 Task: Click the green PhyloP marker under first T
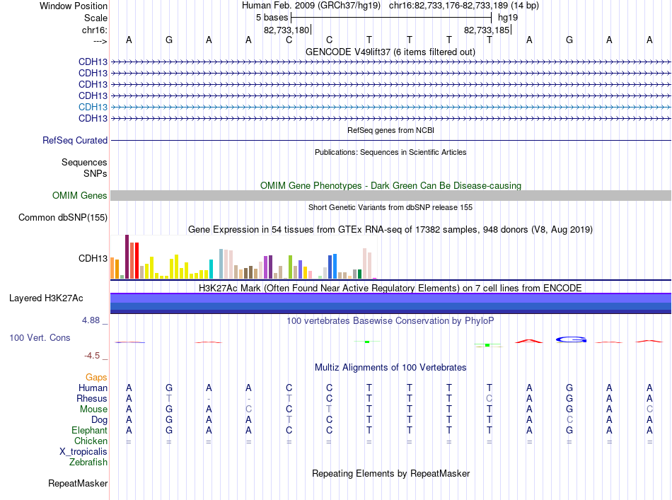pos(367,342)
